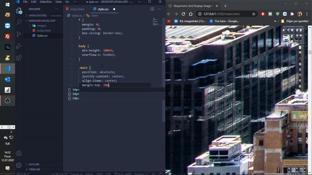Choose 10pt autocomplete suggestion
312x175 pixels.
point(76,94)
